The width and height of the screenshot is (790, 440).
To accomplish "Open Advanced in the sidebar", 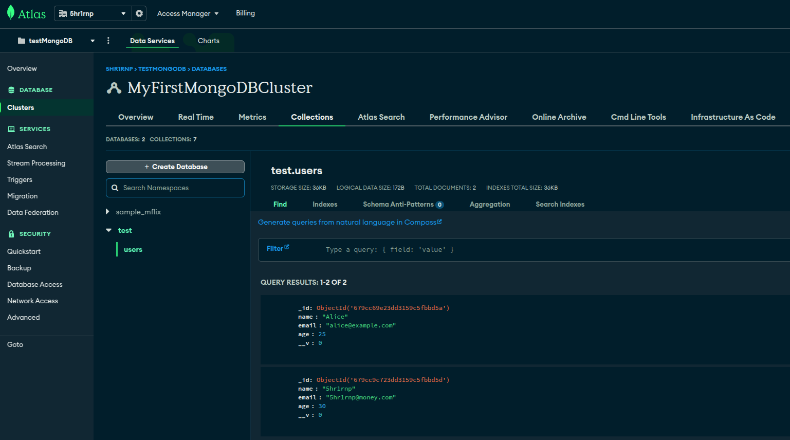I will pos(23,317).
